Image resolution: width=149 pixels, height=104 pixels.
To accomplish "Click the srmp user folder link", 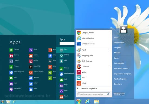I will (x=116, y=38).
